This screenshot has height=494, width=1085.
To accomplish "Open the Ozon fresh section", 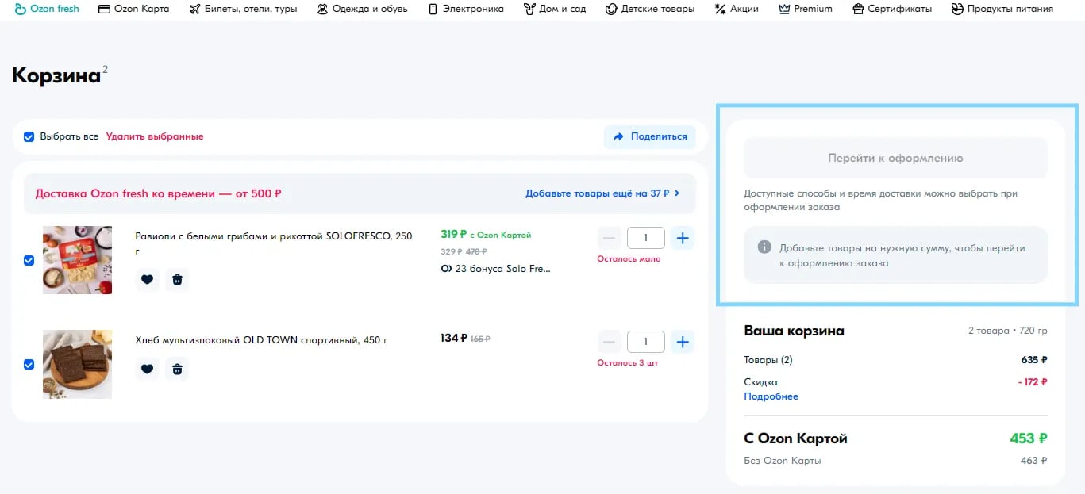I will point(47,9).
